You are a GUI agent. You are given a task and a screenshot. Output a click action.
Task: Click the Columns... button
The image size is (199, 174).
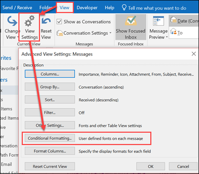point(50,74)
